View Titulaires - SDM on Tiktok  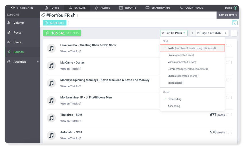71,121
